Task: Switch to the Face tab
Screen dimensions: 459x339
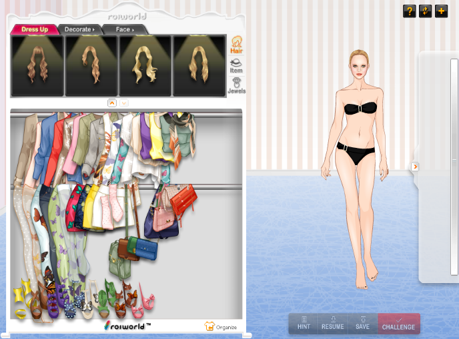Action: point(125,29)
